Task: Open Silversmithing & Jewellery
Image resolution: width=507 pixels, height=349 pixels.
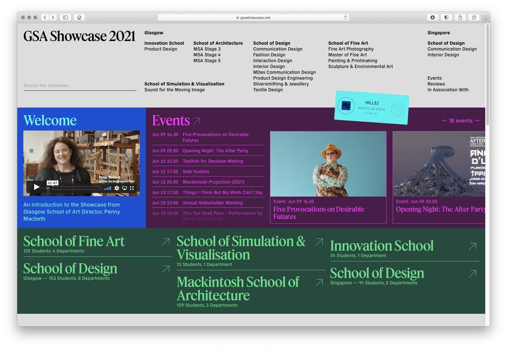Action: pos(281,84)
